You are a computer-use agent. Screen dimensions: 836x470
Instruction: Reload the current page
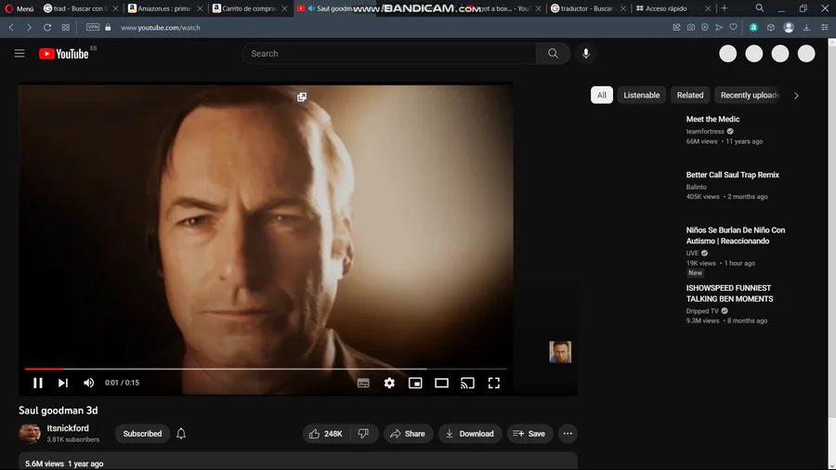[47, 27]
